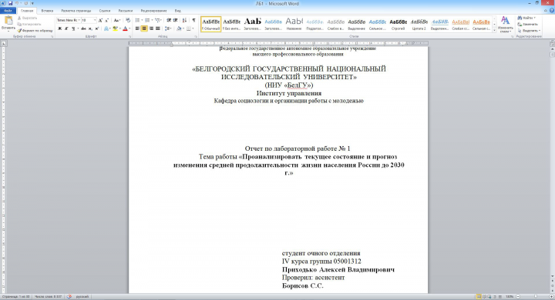This screenshot has width=555, height=300.
Task: Switch to the Вставка tab
Action: 47,11
